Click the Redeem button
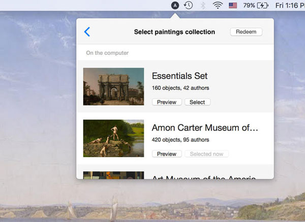The height and width of the screenshot is (222, 305). point(246,32)
